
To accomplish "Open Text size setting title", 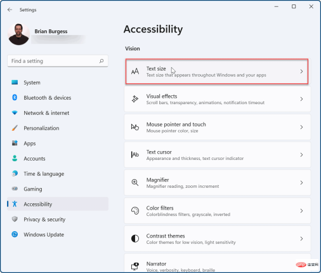I will pos(156,69).
